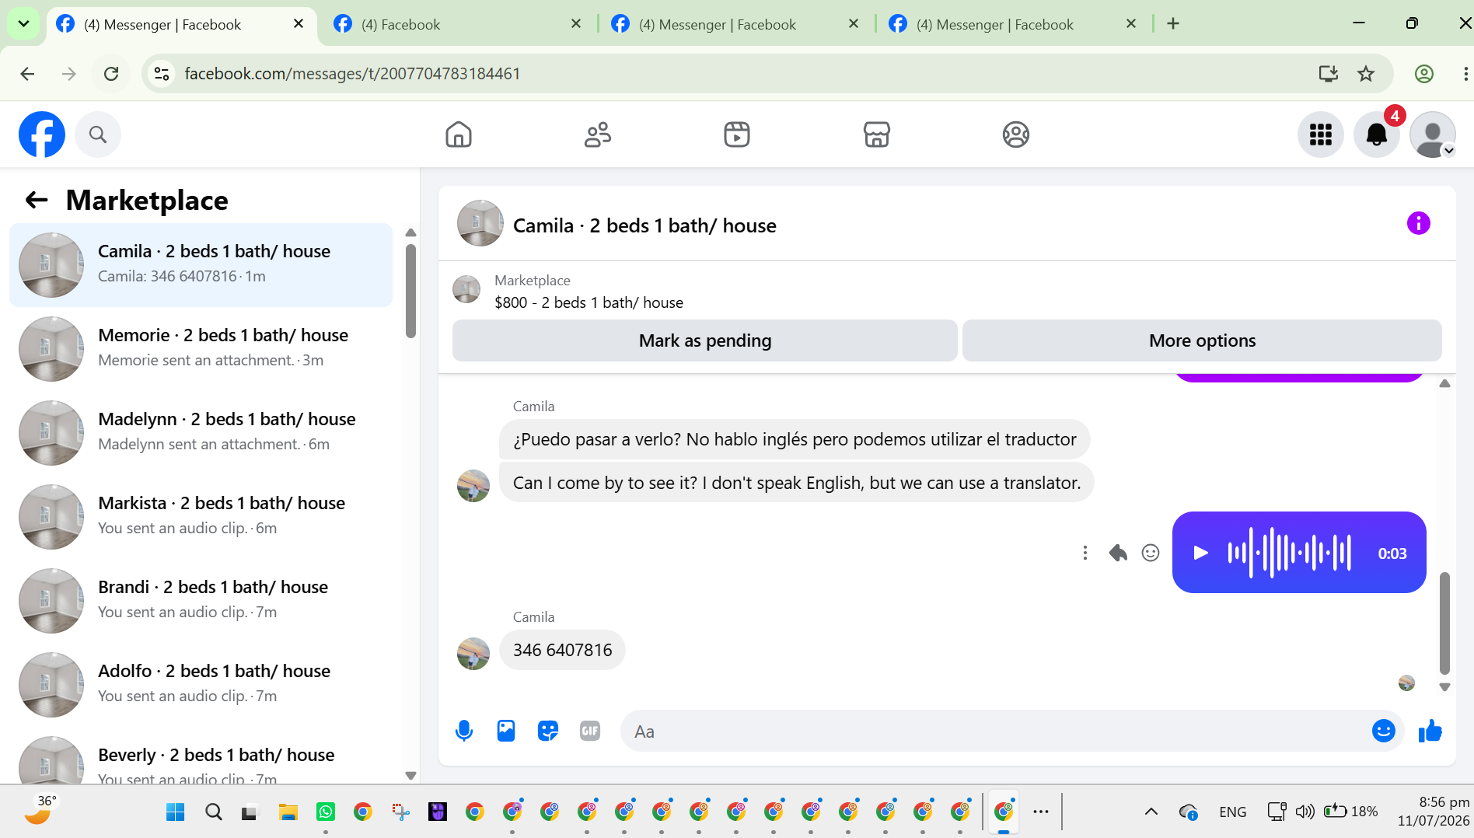Click the translated English message
The width and height of the screenshot is (1474, 838).
pyautogui.click(x=797, y=483)
